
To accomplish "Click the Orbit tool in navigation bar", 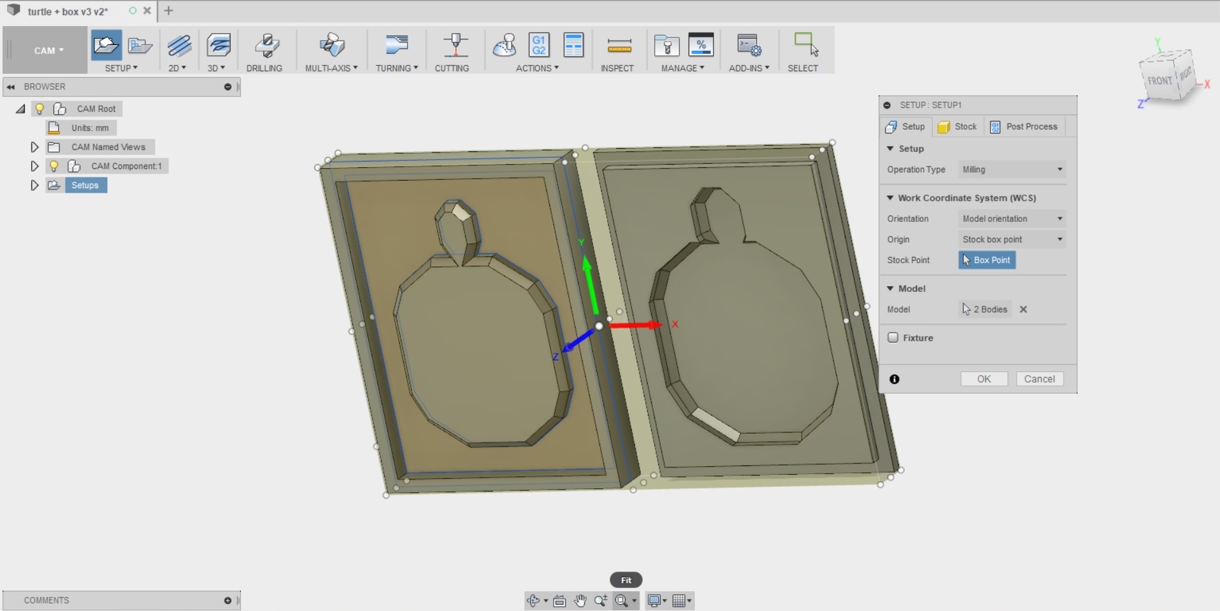I will (533, 601).
